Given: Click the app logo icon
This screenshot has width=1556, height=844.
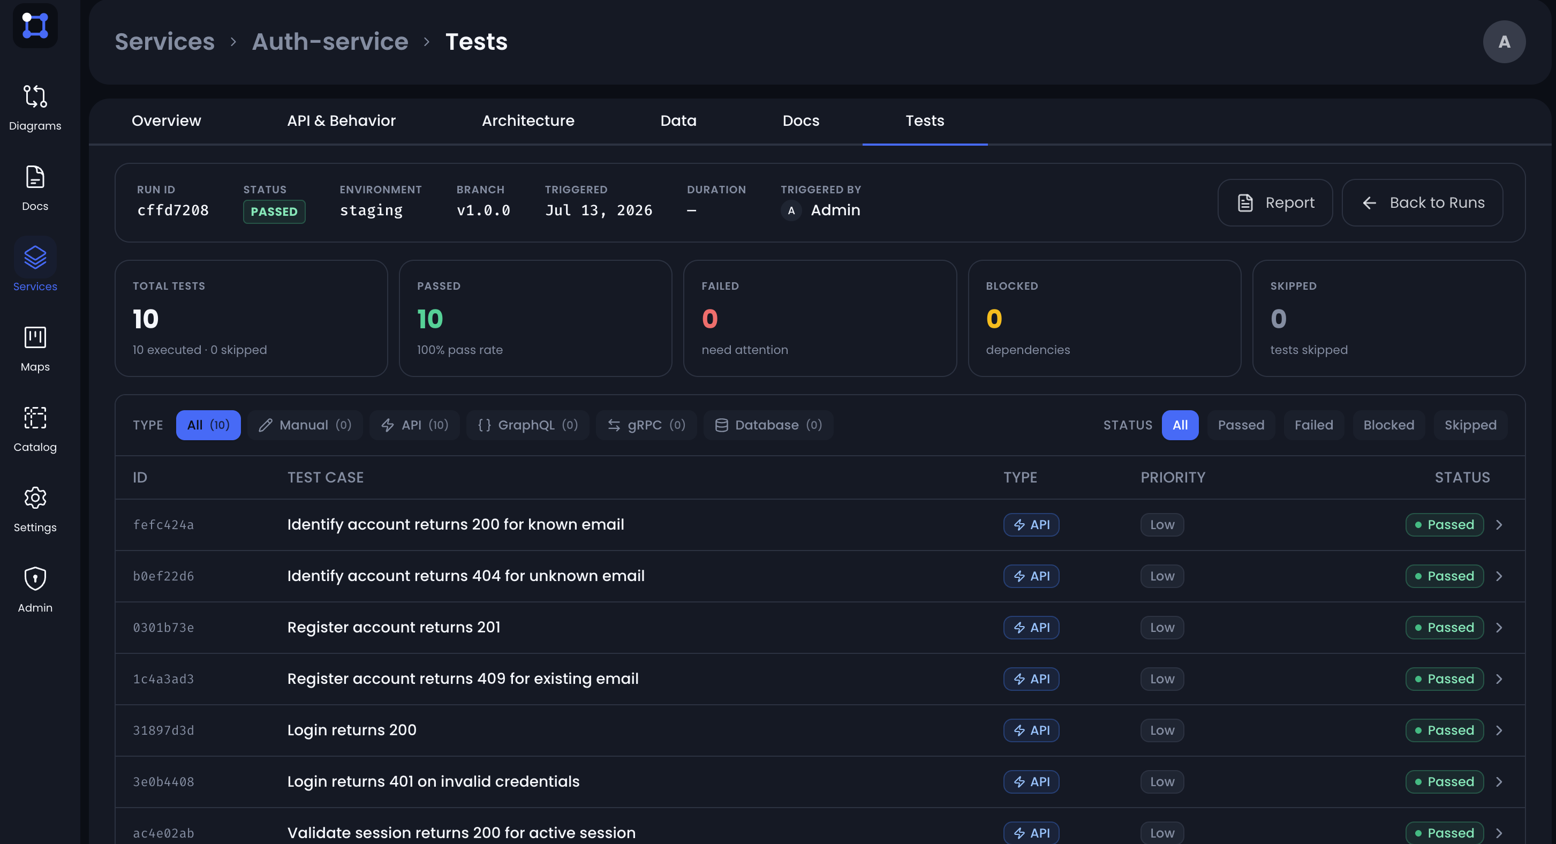Looking at the screenshot, I should (35, 25).
